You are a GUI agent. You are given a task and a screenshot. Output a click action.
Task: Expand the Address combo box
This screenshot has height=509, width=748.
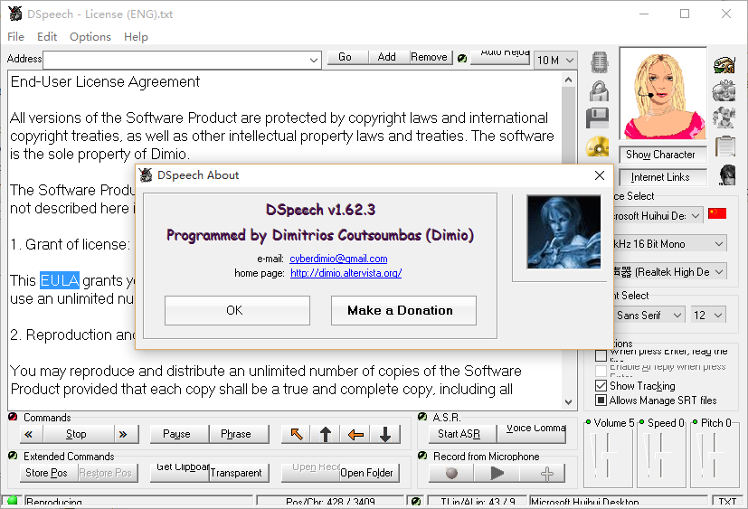click(x=314, y=60)
